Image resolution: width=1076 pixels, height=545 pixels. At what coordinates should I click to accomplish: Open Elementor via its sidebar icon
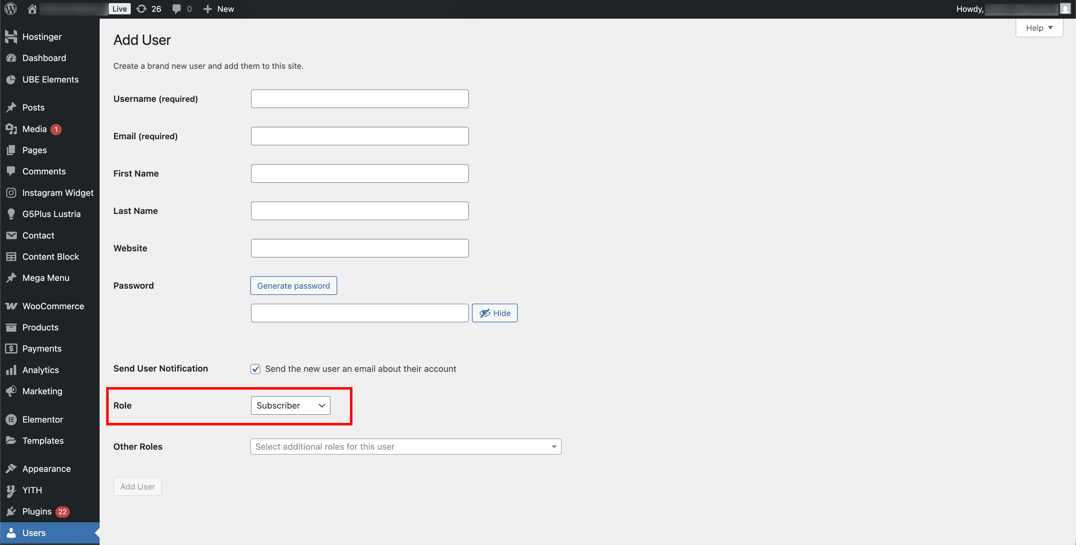pos(11,419)
